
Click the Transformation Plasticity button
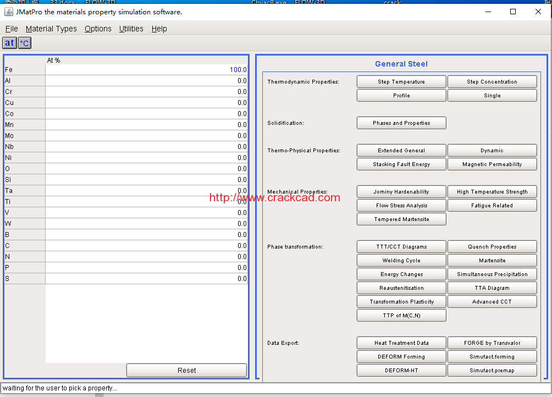click(x=401, y=301)
